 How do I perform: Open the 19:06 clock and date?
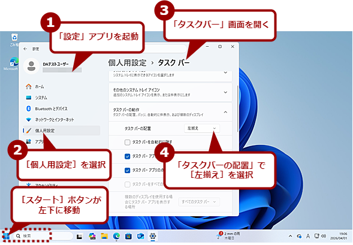click(x=339, y=236)
